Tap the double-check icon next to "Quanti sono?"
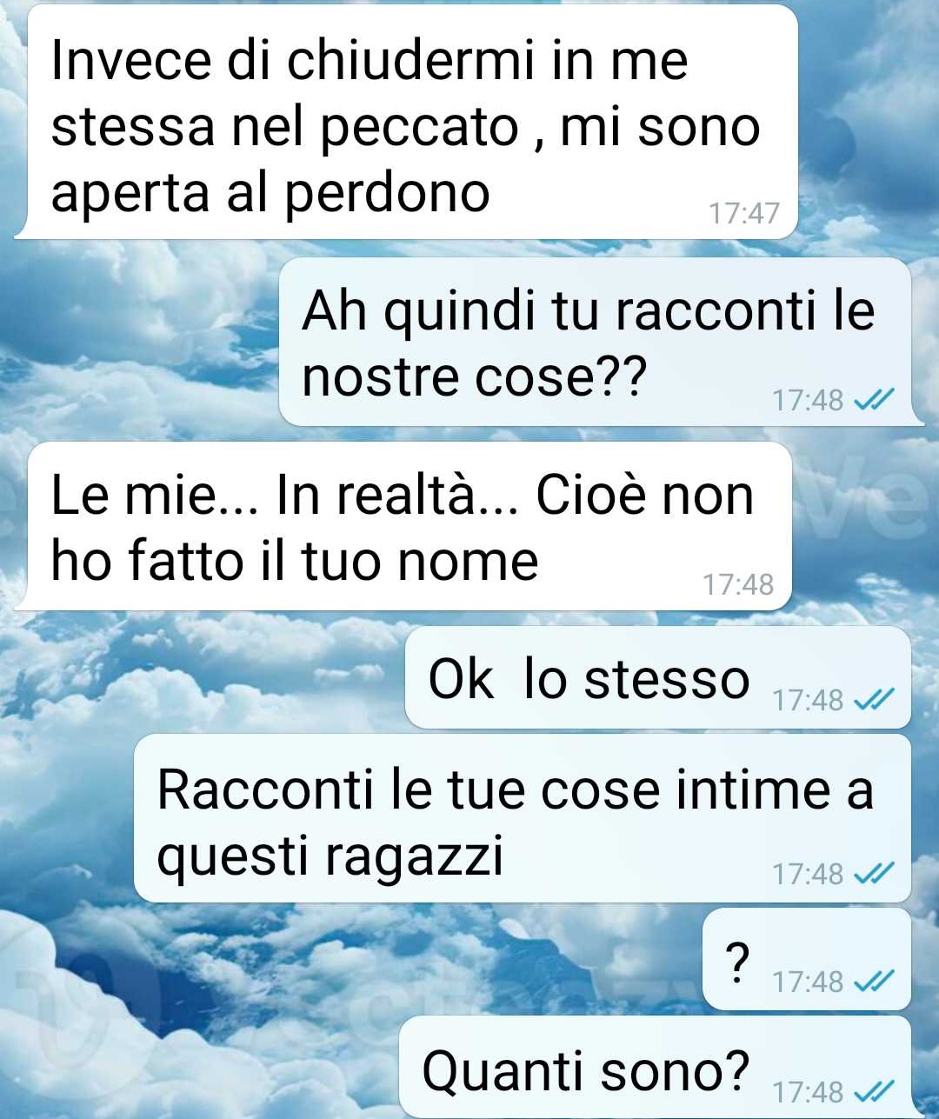The height and width of the screenshot is (1119, 939). tap(874, 1090)
